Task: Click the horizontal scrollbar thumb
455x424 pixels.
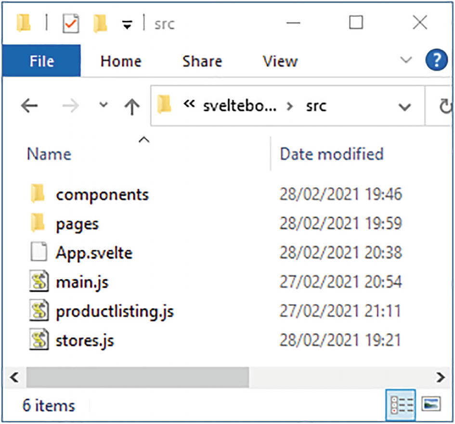Action: pos(137,376)
